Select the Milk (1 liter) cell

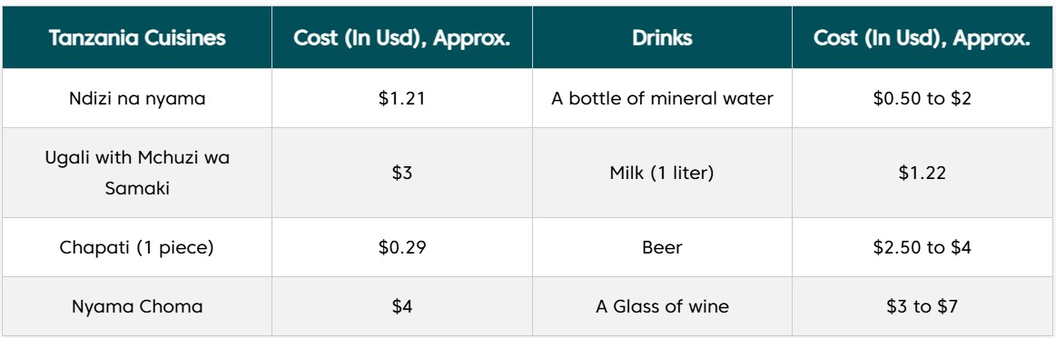click(x=662, y=173)
